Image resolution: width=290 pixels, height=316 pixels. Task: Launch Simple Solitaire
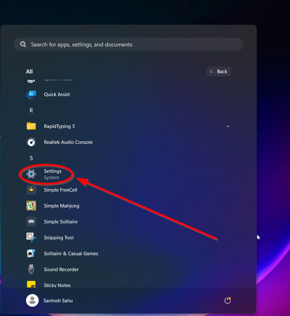tap(61, 221)
